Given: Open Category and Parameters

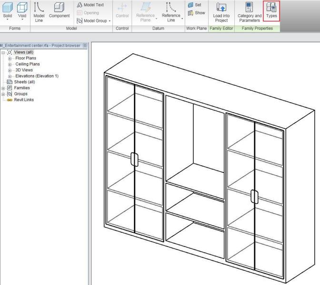Looking at the screenshot, I should [250, 12].
